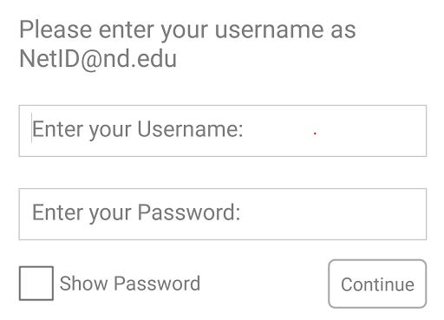Click the Enter your Password field
The image size is (444, 320).
pos(223,214)
